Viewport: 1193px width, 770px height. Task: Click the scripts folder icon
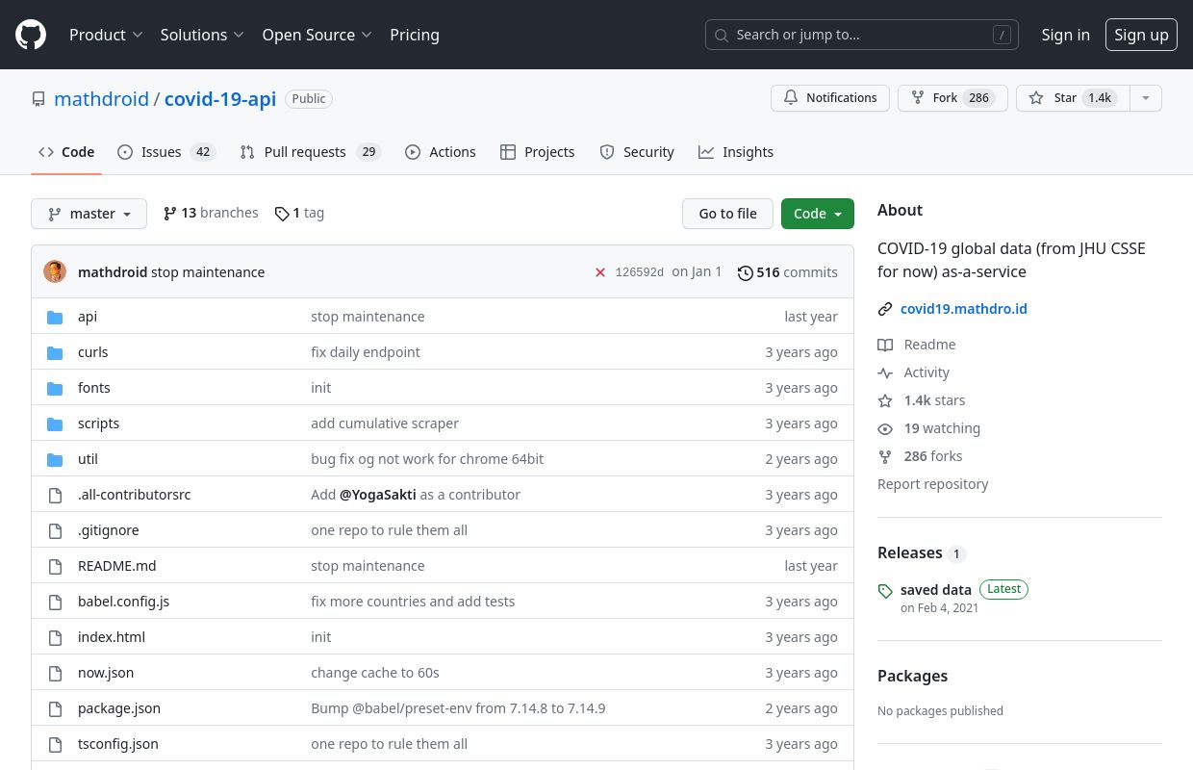coord(55,423)
